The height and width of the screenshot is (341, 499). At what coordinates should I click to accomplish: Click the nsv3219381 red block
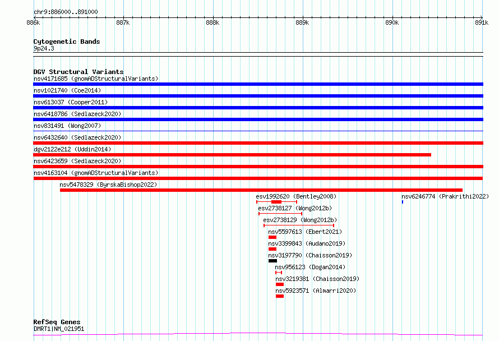(x=280, y=284)
